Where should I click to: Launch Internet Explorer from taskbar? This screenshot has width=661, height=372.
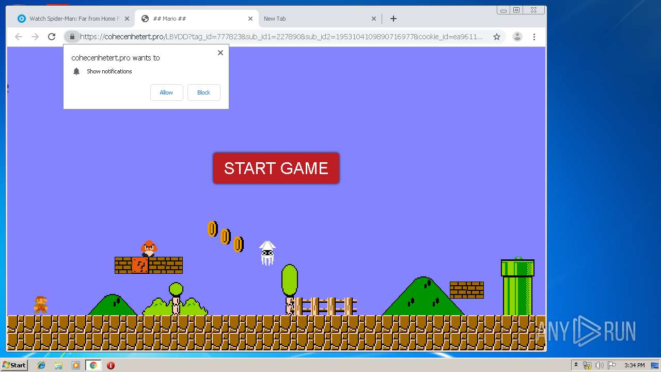[x=41, y=365]
